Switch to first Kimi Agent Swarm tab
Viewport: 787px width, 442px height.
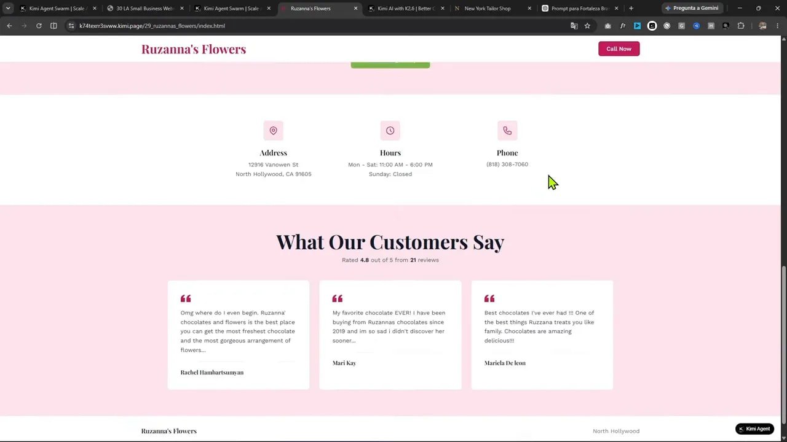pyautogui.click(x=57, y=8)
